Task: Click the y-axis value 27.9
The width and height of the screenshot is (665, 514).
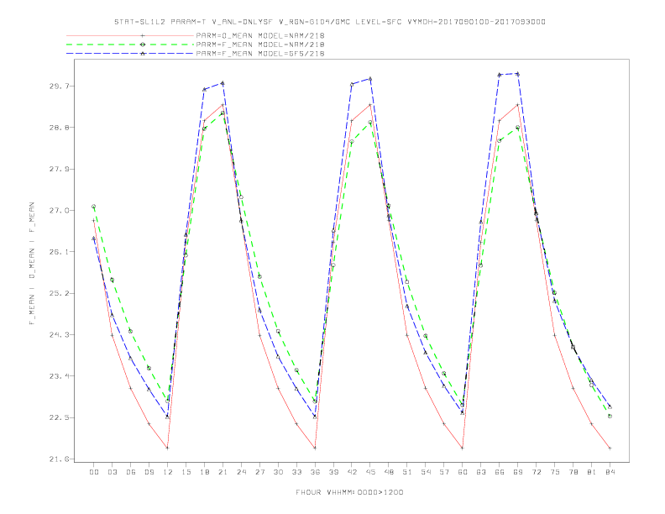Action: pyautogui.click(x=60, y=169)
